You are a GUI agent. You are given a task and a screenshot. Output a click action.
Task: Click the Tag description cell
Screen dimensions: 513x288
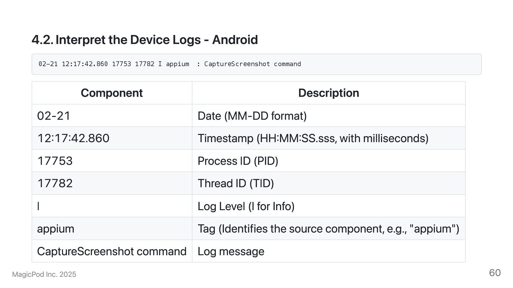point(328,229)
